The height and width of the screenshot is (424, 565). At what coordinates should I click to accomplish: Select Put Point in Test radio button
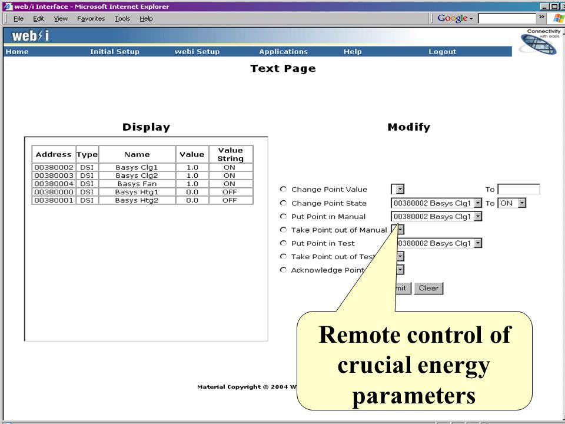coord(283,243)
